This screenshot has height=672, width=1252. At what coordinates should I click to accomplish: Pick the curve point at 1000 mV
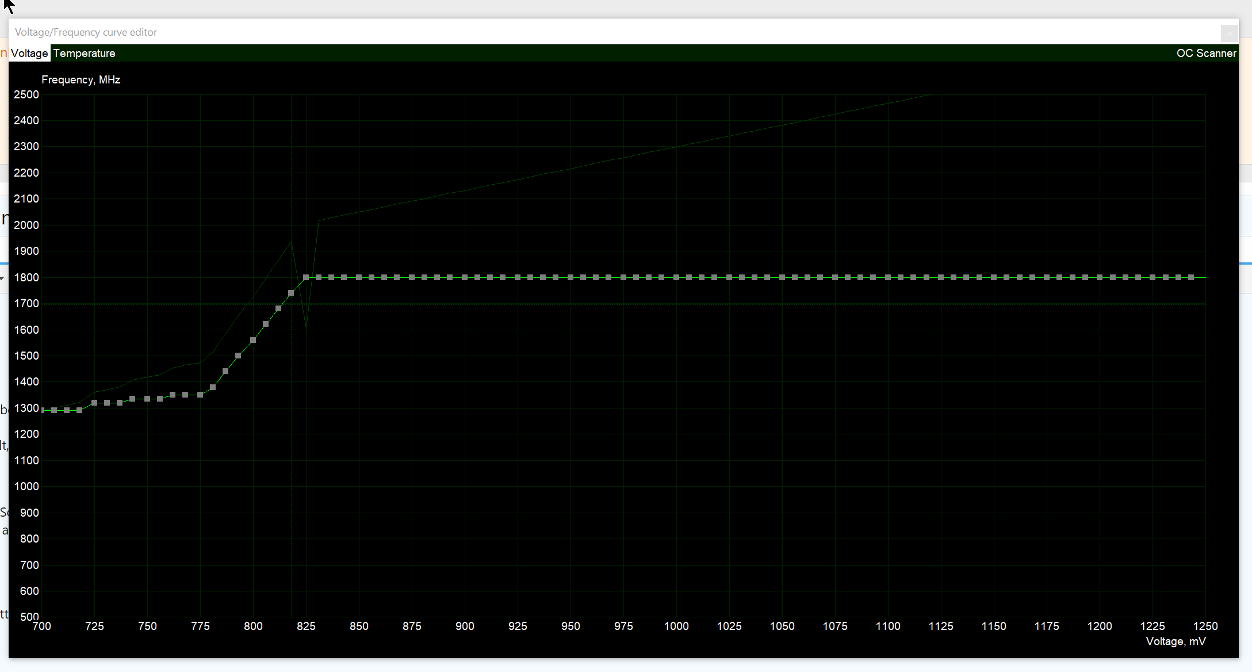coord(676,277)
